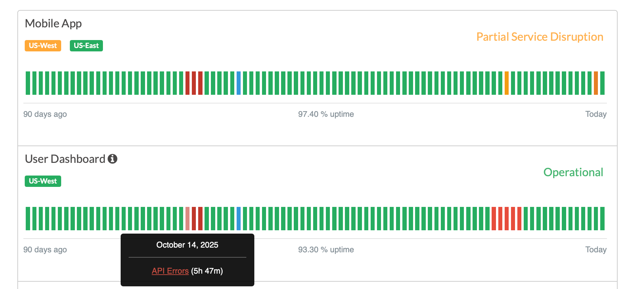Click the blue bar in Mobile App timeline

pyautogui.click(x=239, y=83)
